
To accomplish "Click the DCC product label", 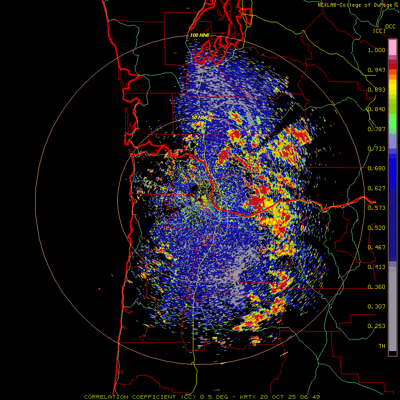I will tap(390, 27).
